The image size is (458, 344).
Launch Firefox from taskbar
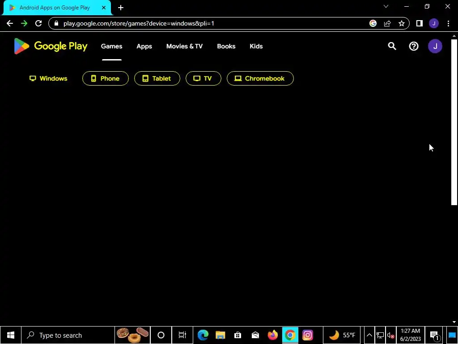[x=272, y=335]
